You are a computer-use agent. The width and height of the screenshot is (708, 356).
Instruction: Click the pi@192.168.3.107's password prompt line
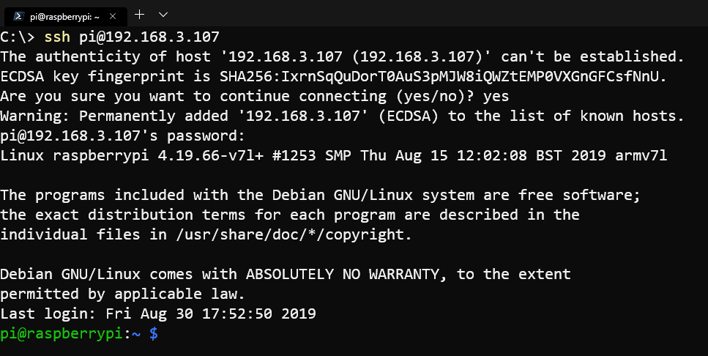[122, 136]
